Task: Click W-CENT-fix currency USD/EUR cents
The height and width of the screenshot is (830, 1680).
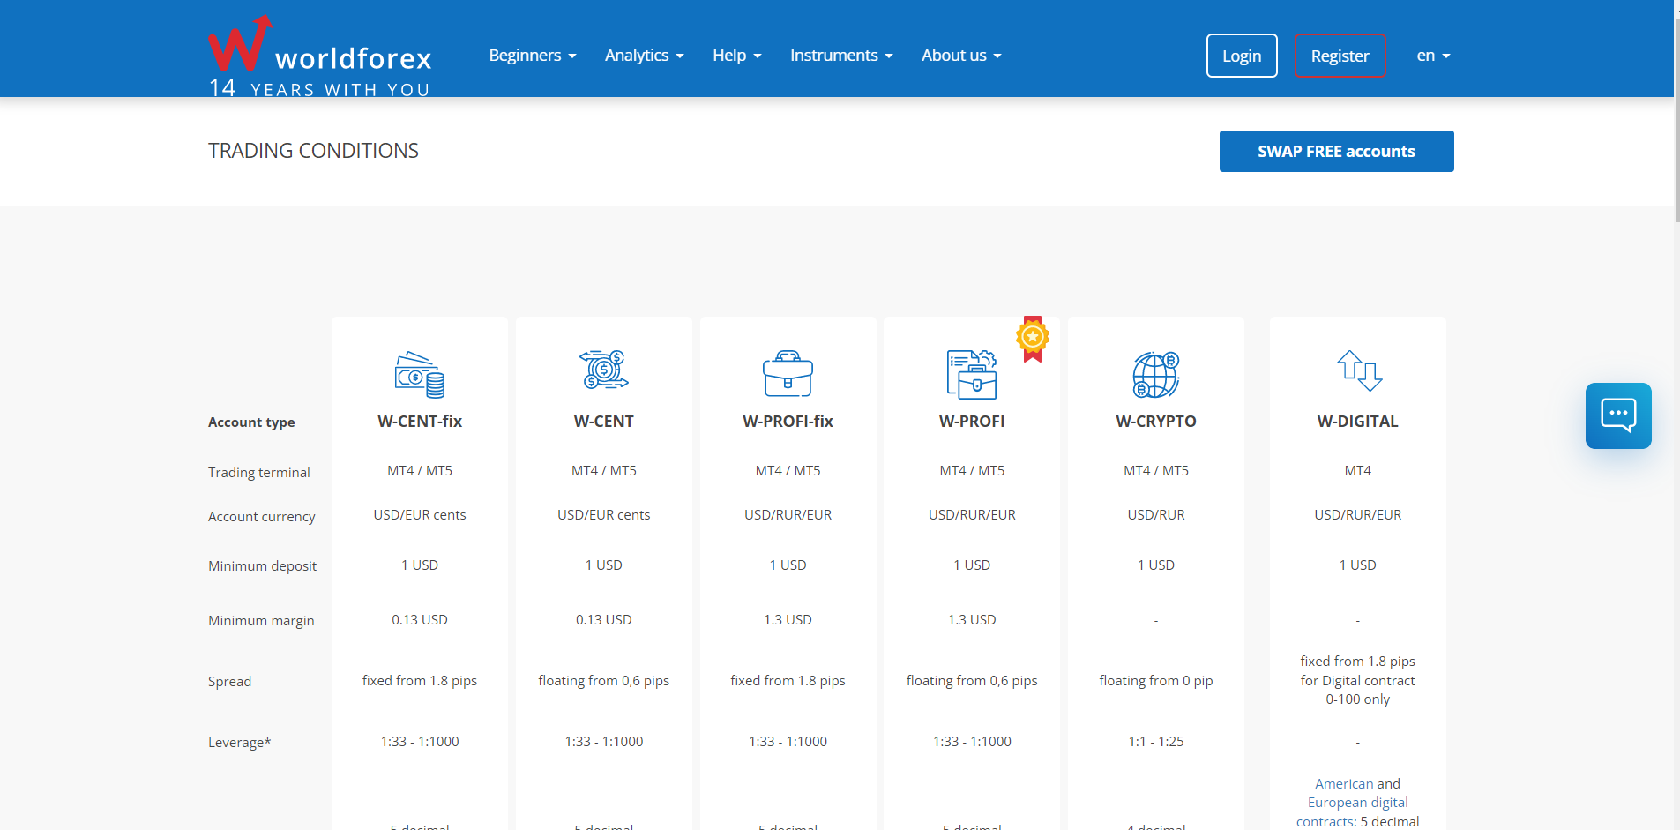Action: (x=420, y=515)
